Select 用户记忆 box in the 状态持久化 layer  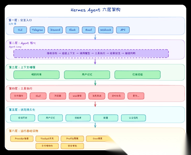50,118
